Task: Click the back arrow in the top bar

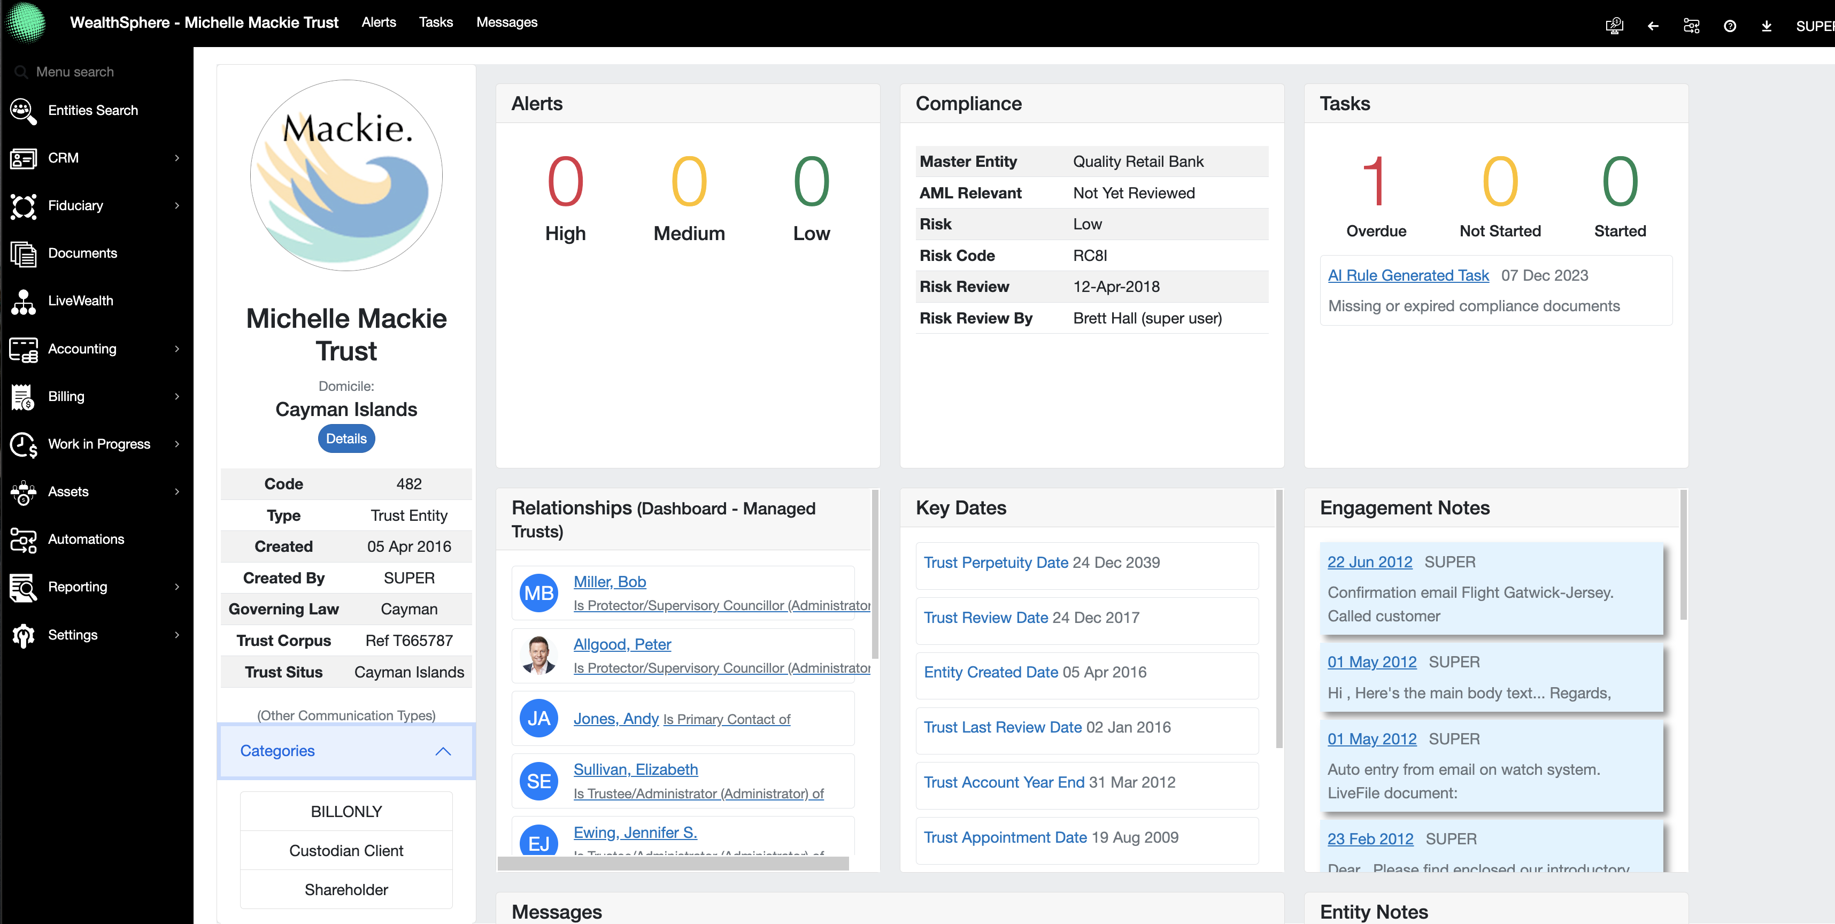Action: [1653, 25]
